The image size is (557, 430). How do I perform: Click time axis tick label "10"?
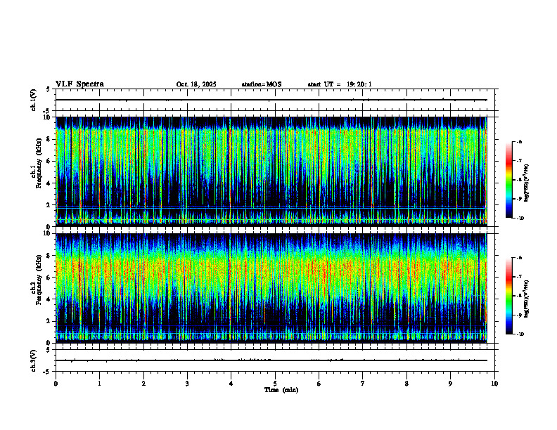[494, 384]
